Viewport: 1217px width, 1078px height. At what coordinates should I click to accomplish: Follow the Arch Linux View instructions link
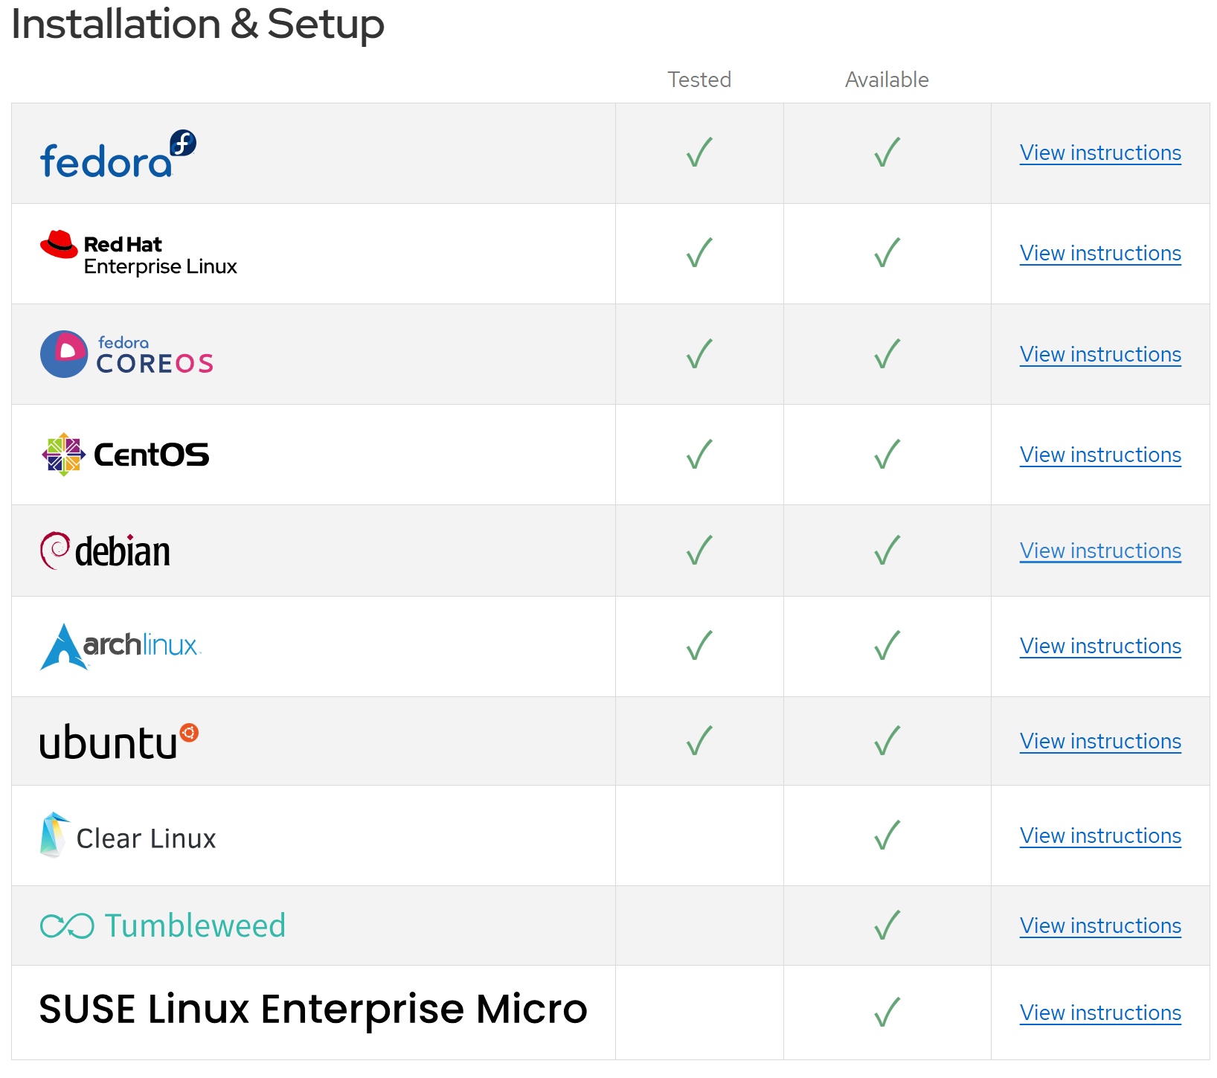pos(1100,647)
